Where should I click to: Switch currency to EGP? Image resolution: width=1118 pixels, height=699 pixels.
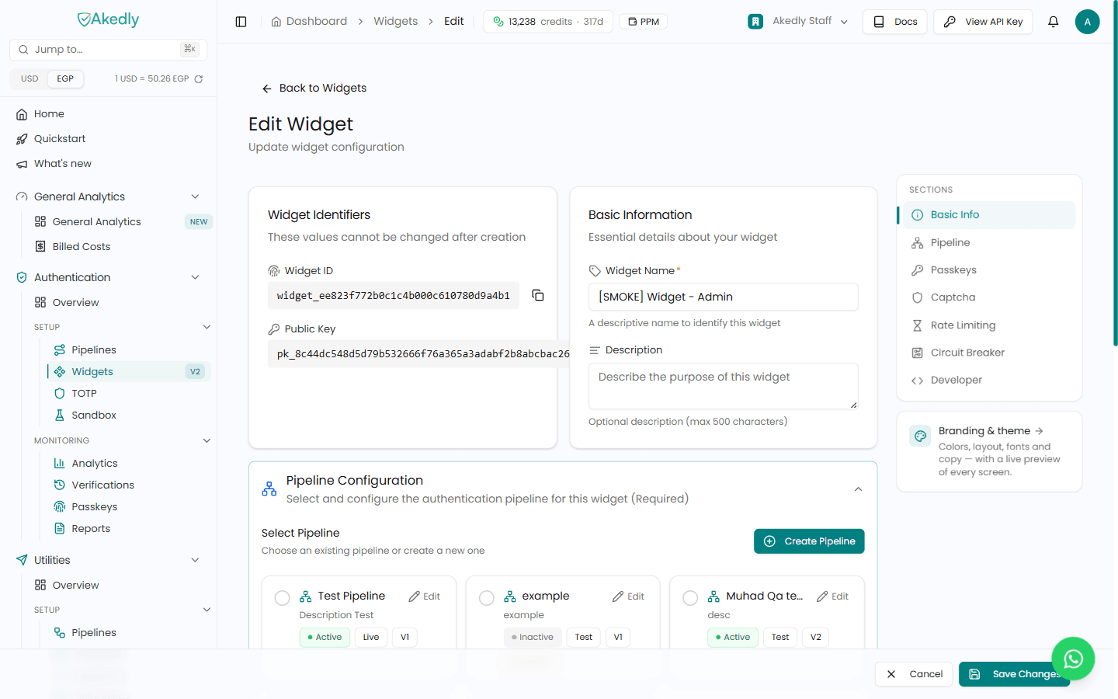65,79
